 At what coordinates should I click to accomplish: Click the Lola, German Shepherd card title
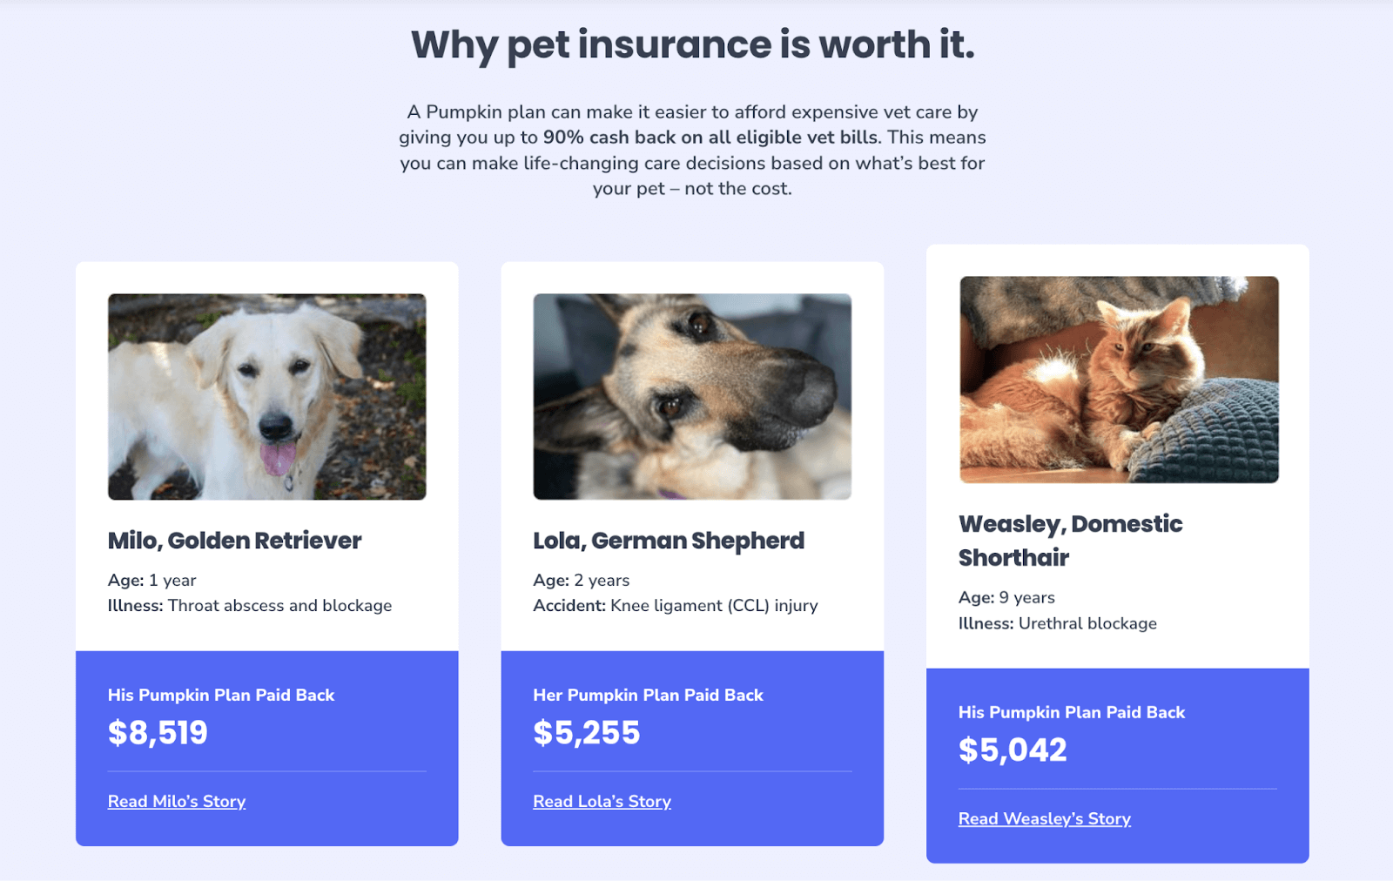tap(667, 540)
